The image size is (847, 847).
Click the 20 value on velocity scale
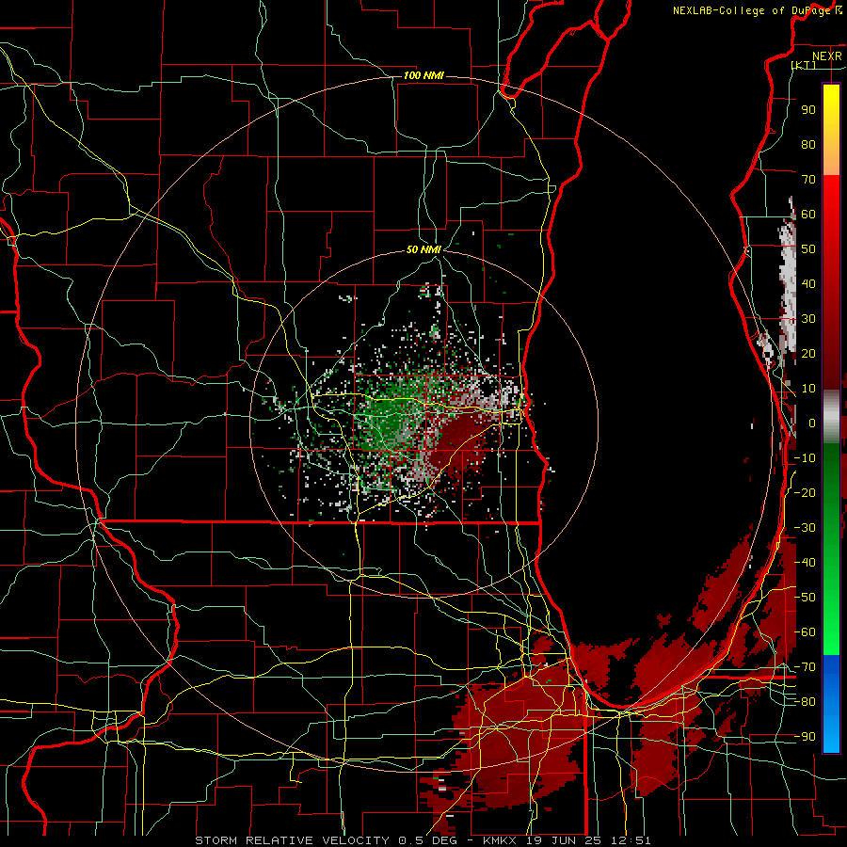click(x=808, y=354)
